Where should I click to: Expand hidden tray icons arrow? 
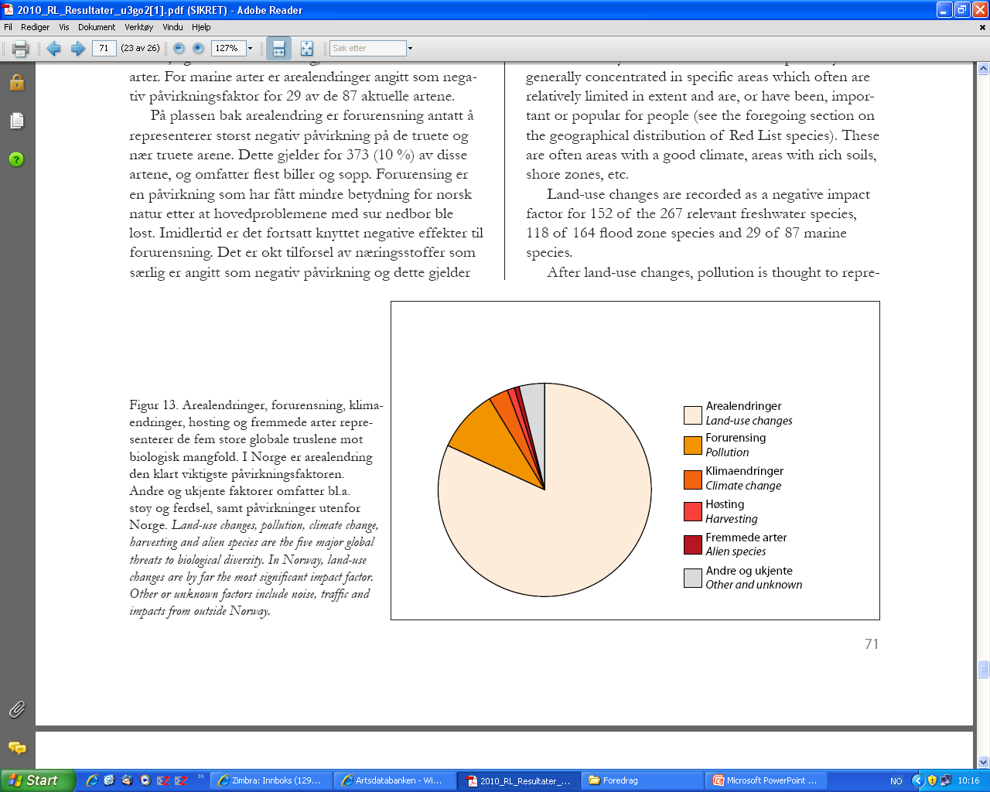(x=918, y=780)
